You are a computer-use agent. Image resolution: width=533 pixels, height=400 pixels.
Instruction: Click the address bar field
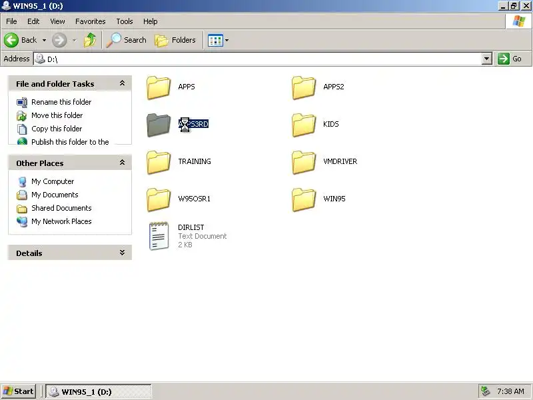[x=258, y=59]
